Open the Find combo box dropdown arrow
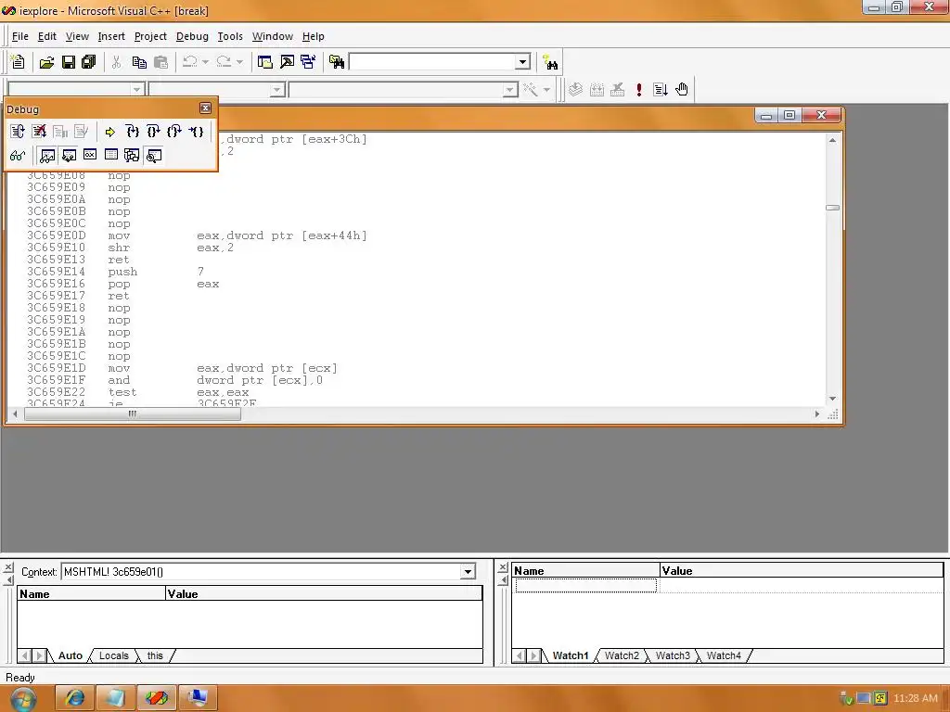This screenshot has width=950, height=712. pyautogui.click(x=523, y=62)
